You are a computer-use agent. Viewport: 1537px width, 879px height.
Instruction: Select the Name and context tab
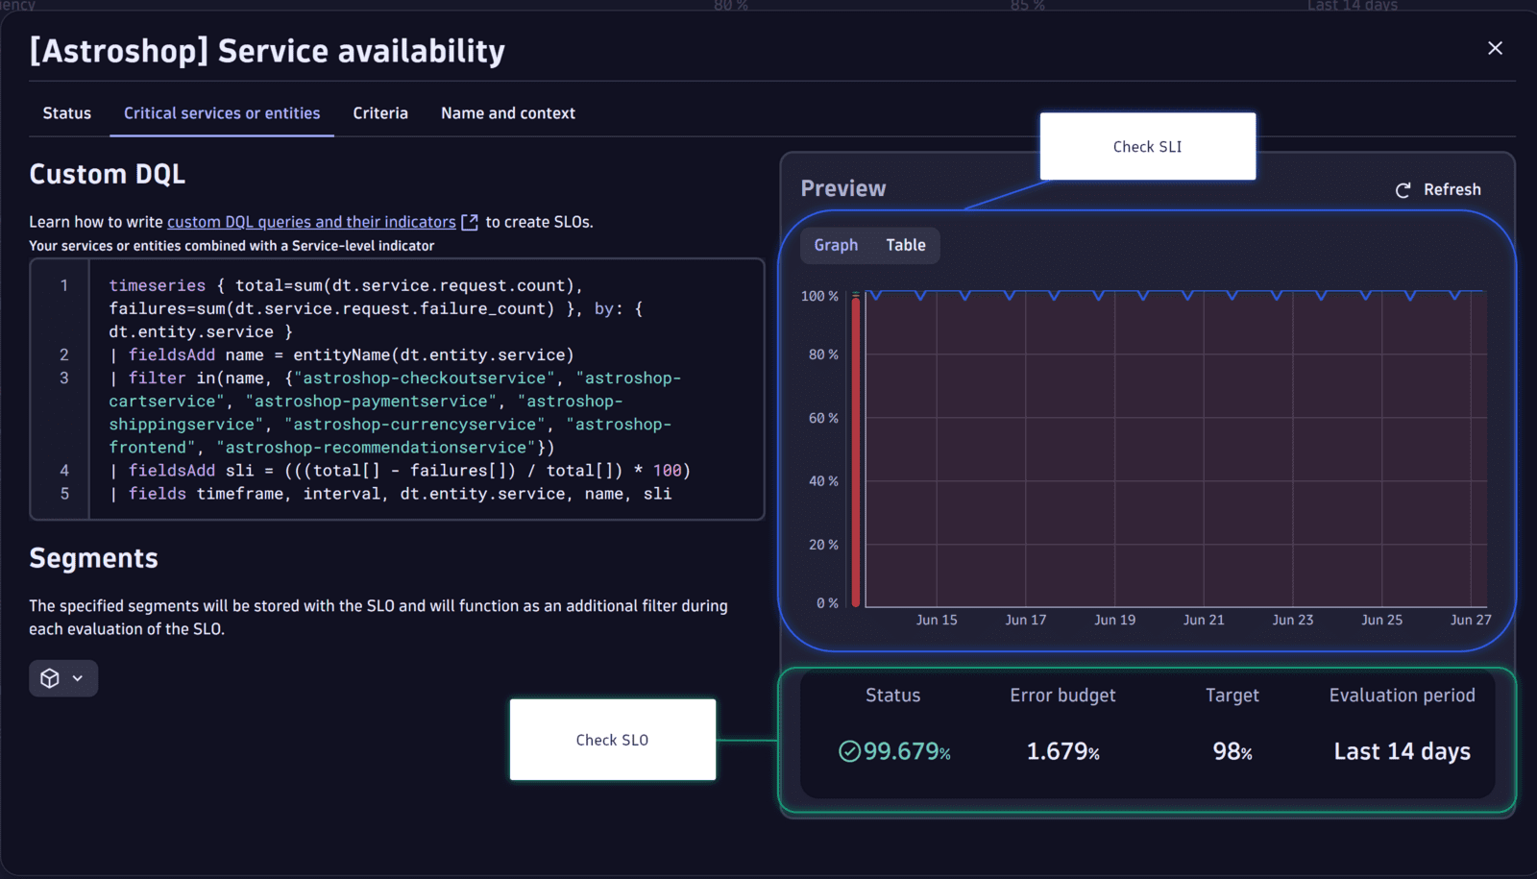(507, 112)
